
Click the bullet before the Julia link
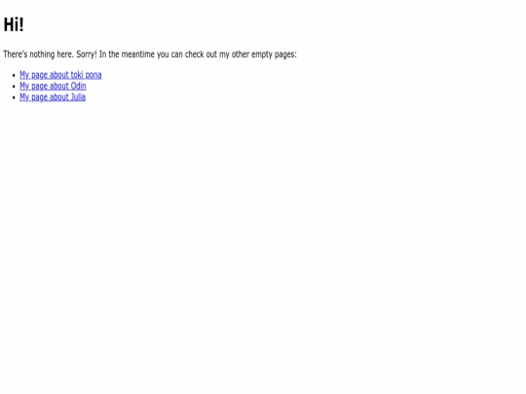(14, 97)
